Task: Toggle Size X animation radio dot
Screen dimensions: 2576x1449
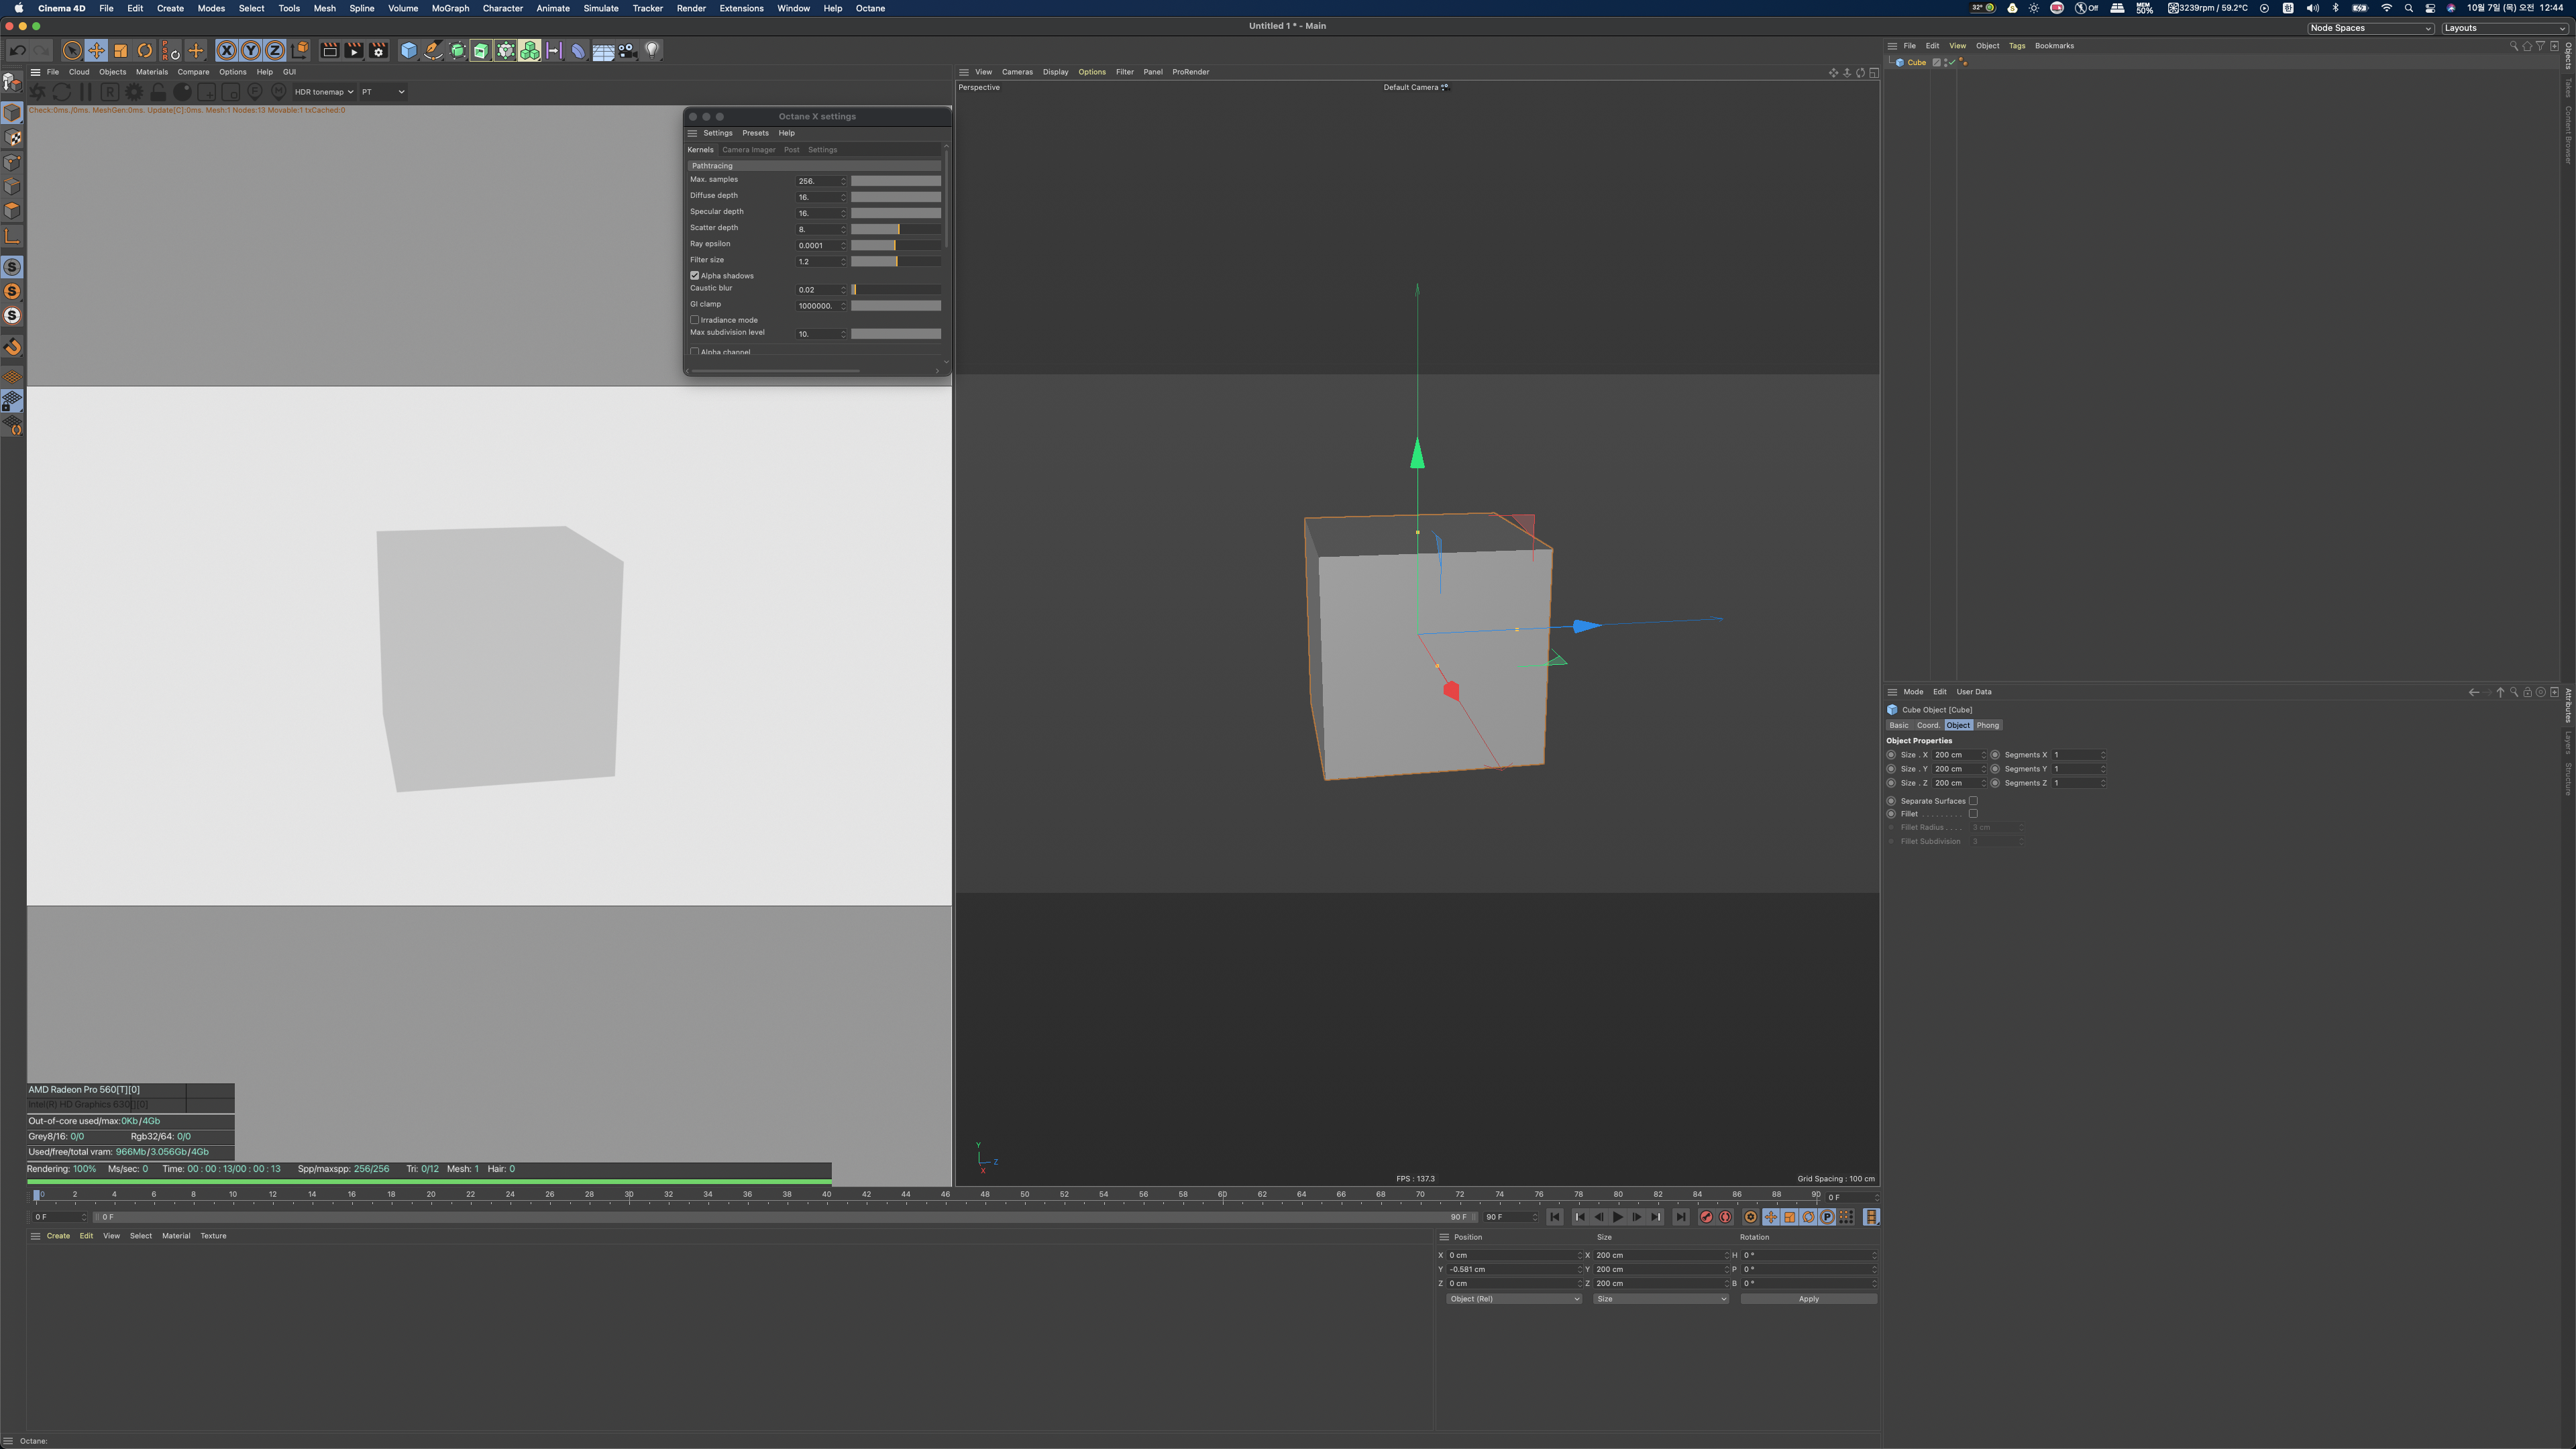Action: 1891,755
